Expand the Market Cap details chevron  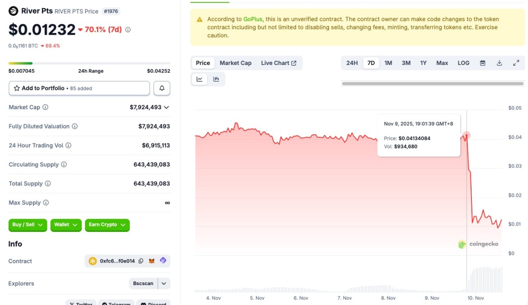point(167,107)
